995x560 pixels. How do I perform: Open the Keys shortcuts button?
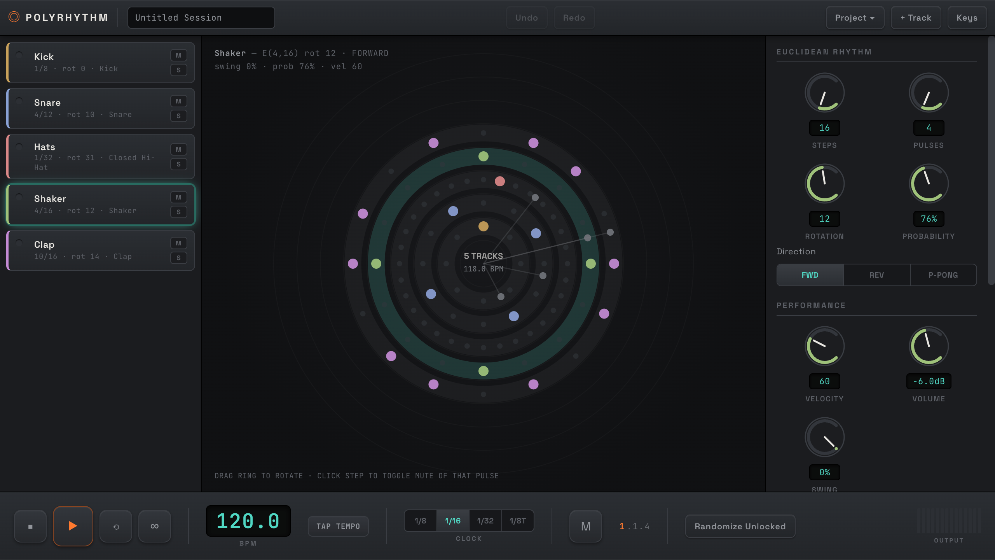coord(967,17)
